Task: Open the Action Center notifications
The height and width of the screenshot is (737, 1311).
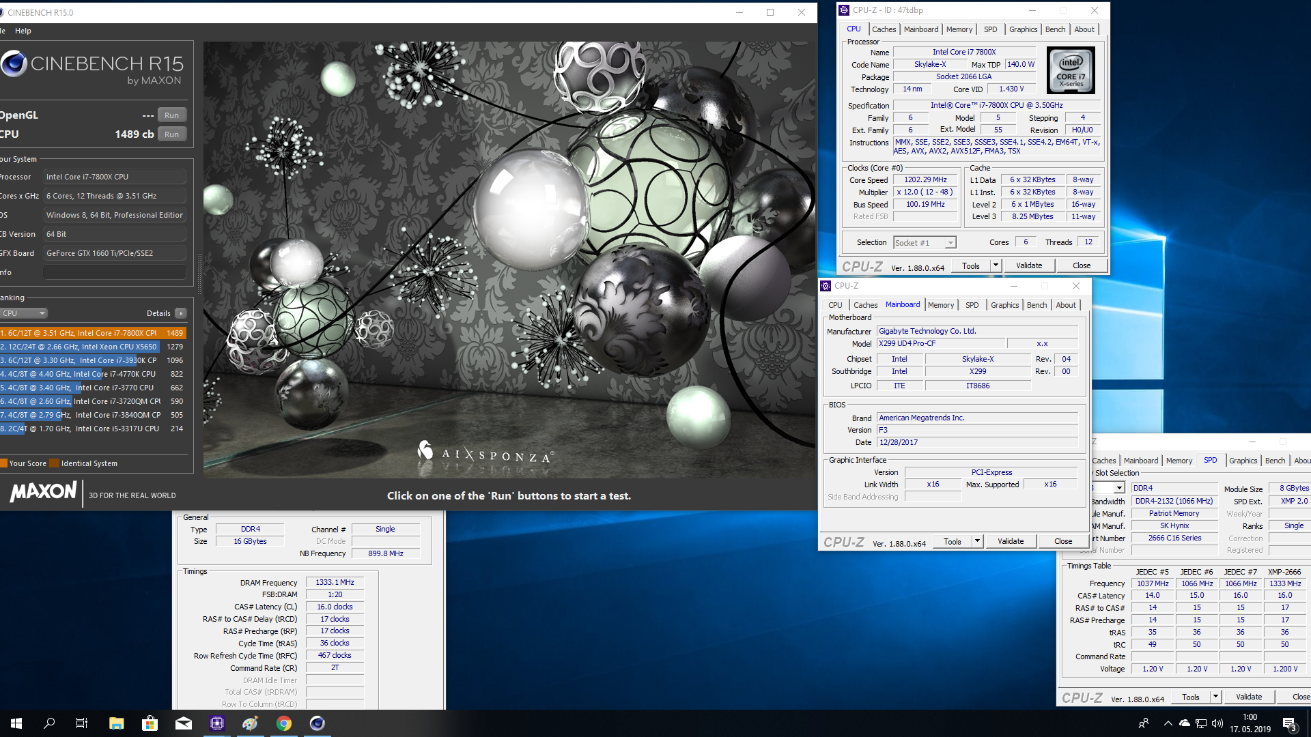Action: [x=1290, y=723]
